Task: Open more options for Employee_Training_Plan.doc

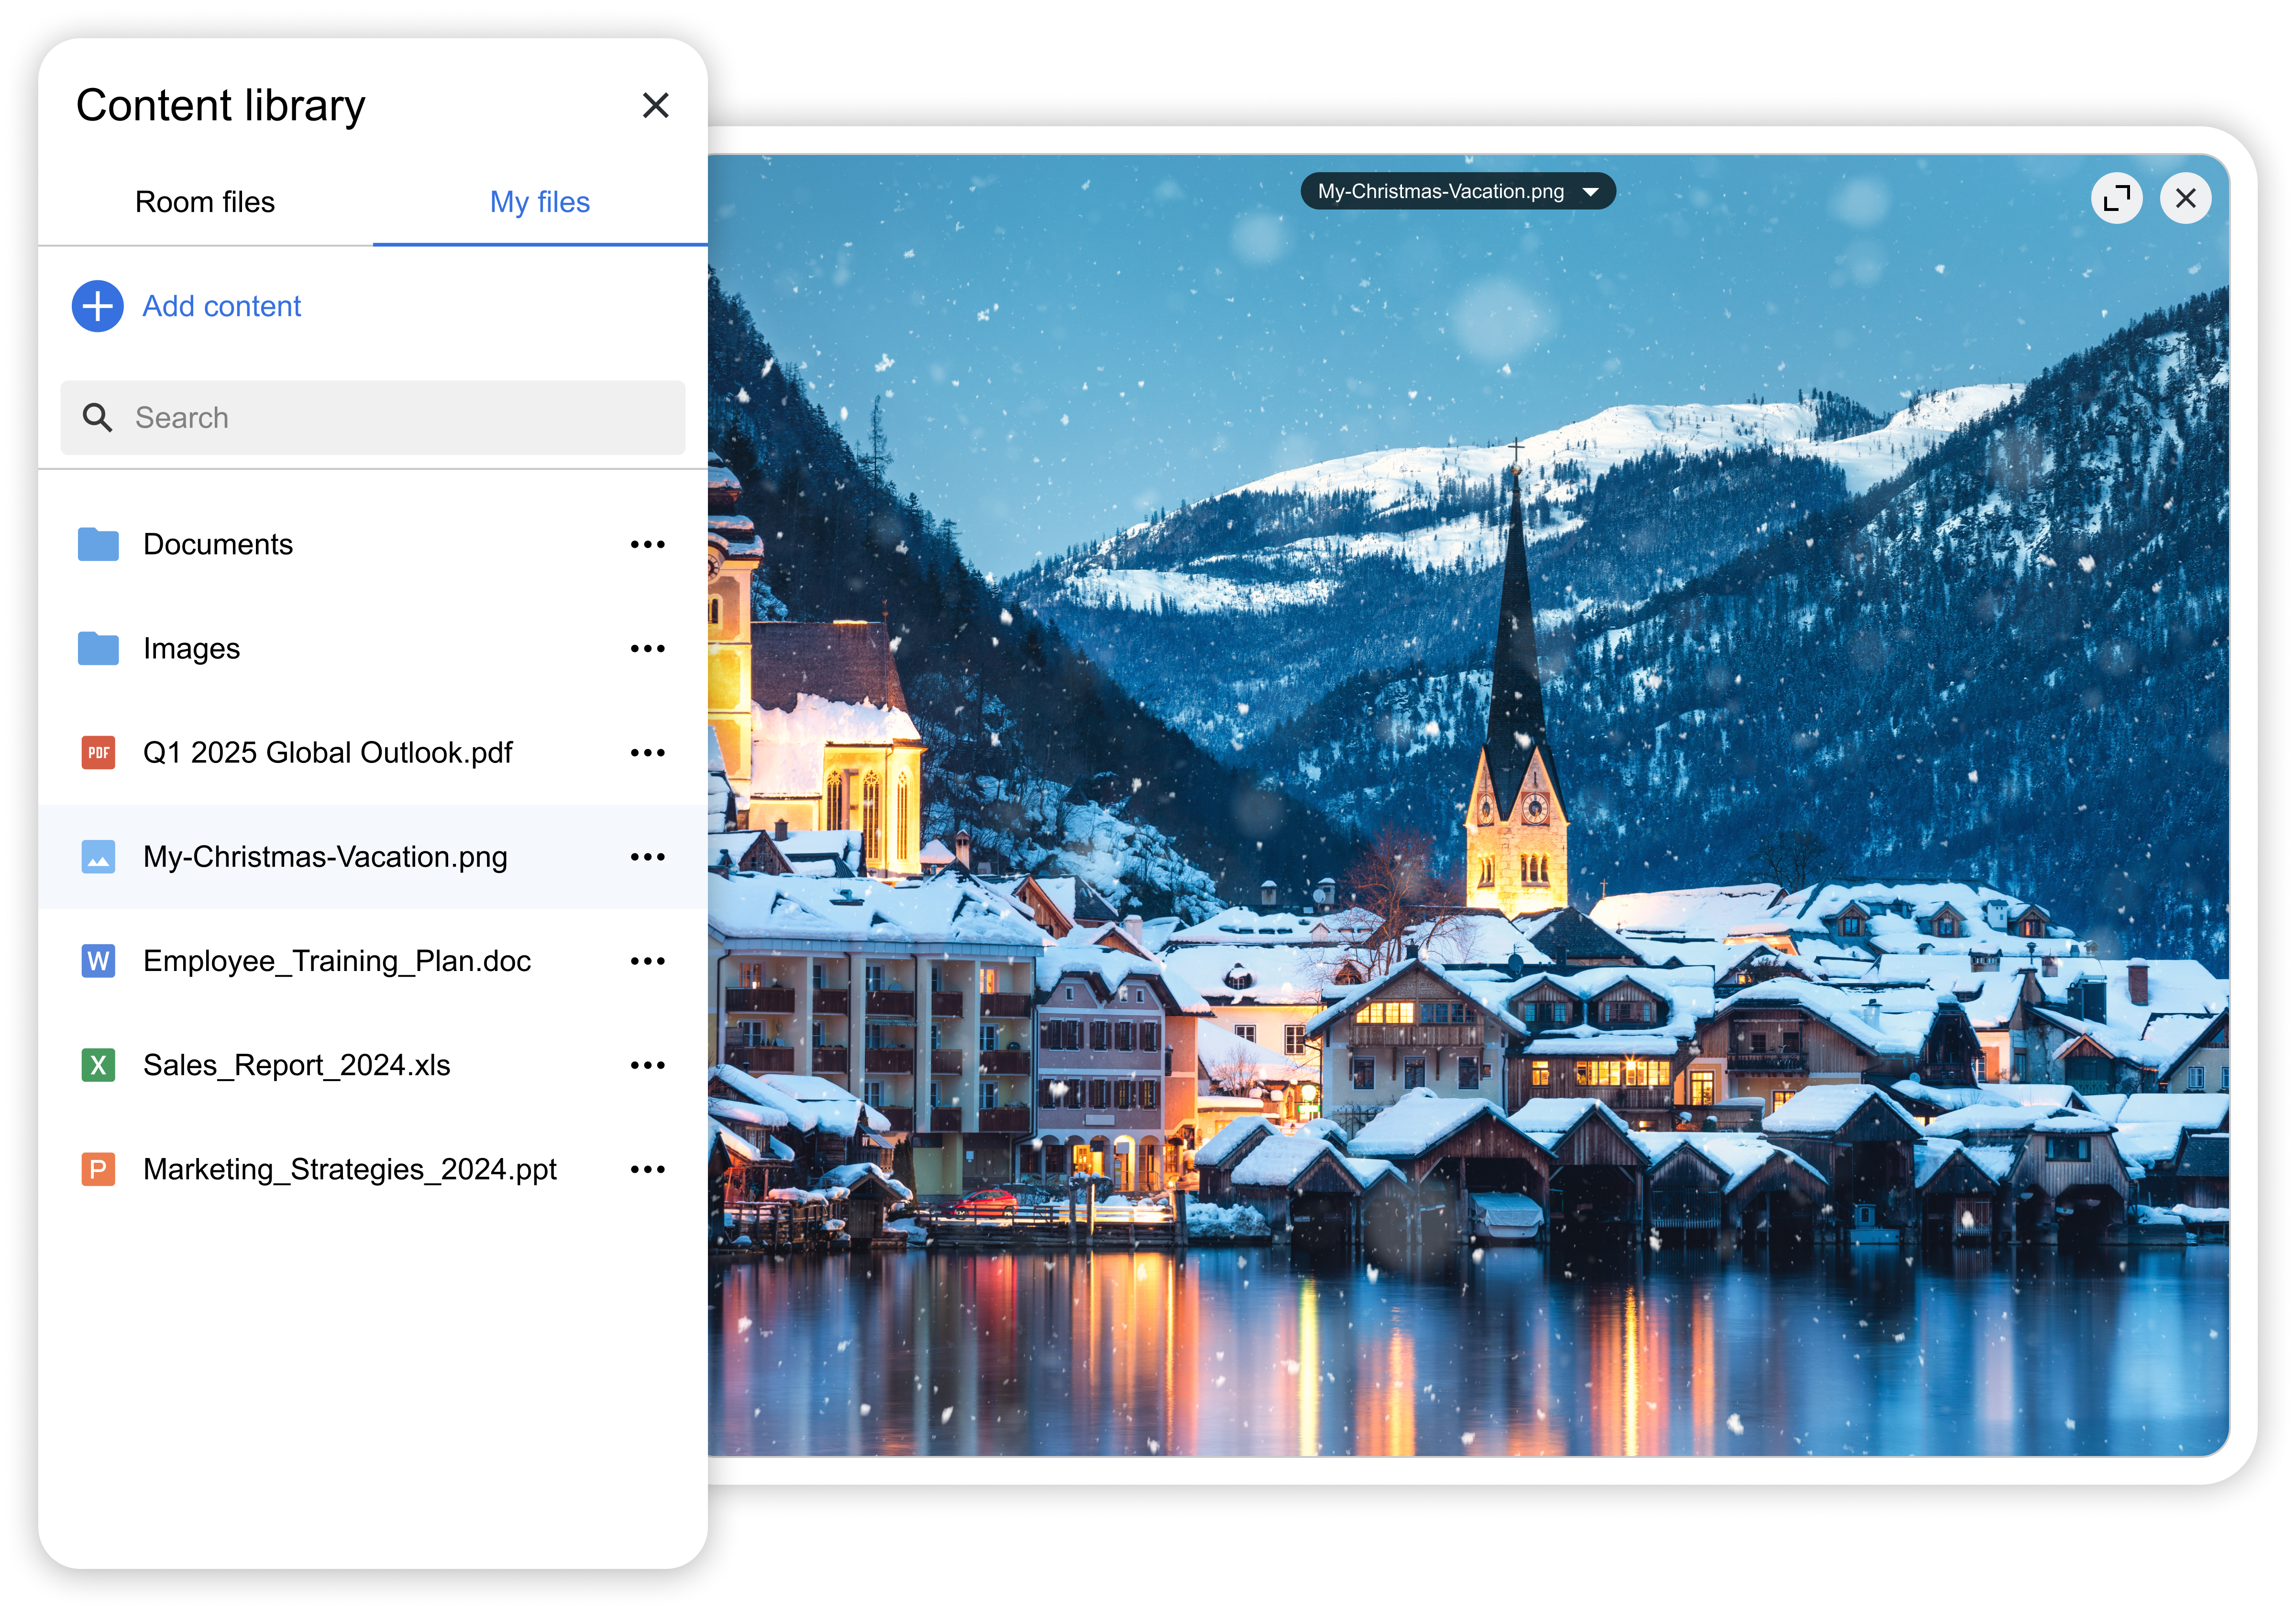Action: (x=647, y=961)
